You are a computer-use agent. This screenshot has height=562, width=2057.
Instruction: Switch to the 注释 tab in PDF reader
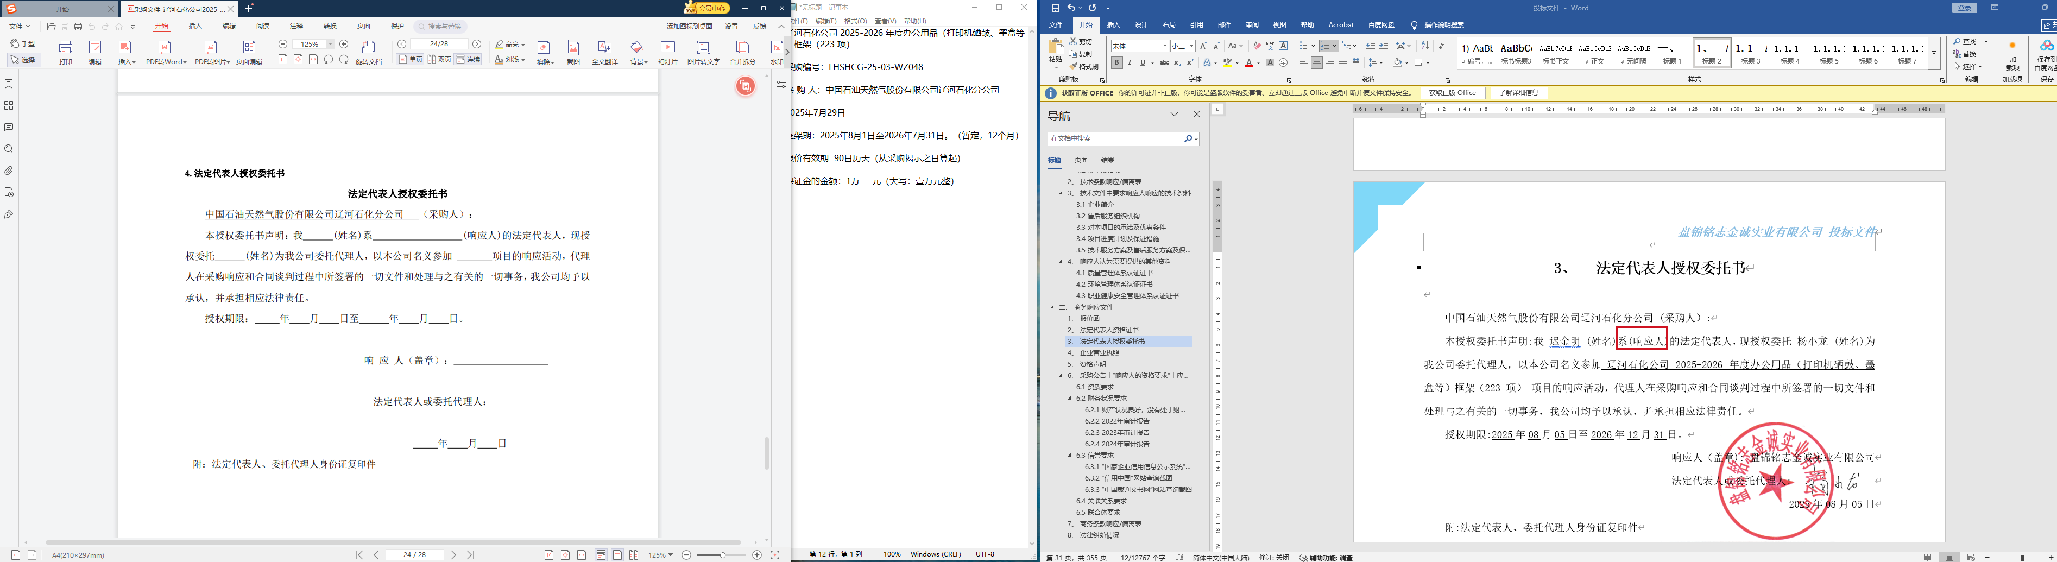click(x=296, y=27)
